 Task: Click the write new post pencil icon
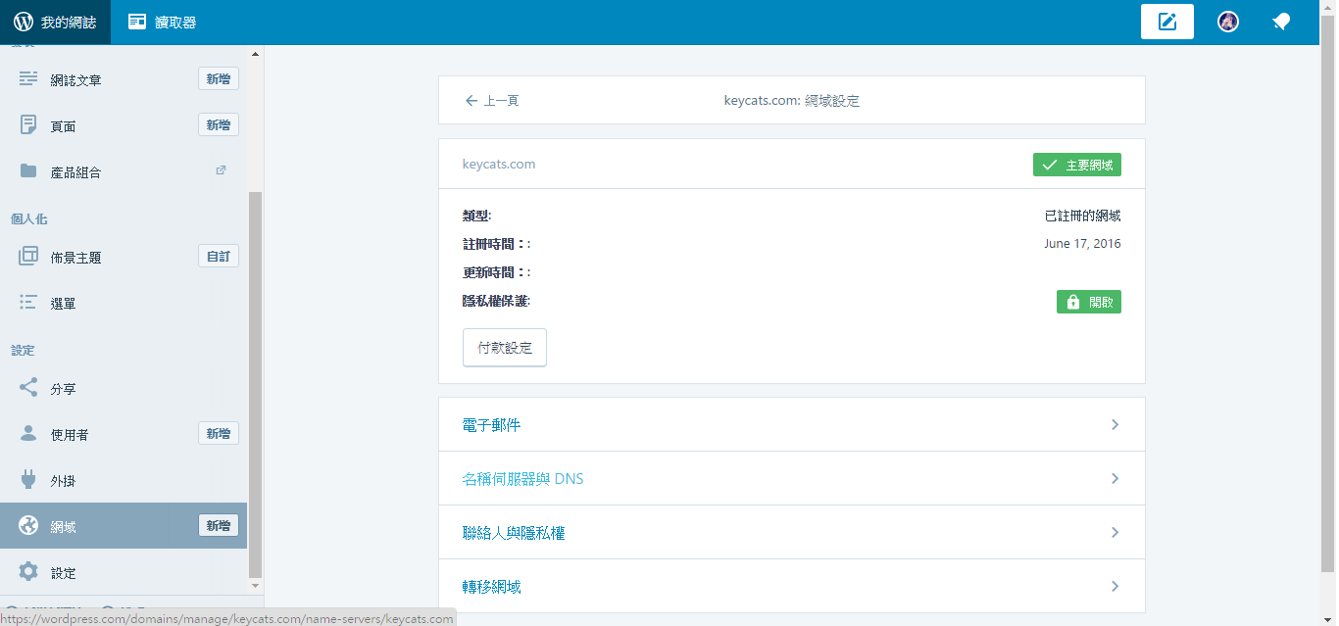[x=1167, y=22]
